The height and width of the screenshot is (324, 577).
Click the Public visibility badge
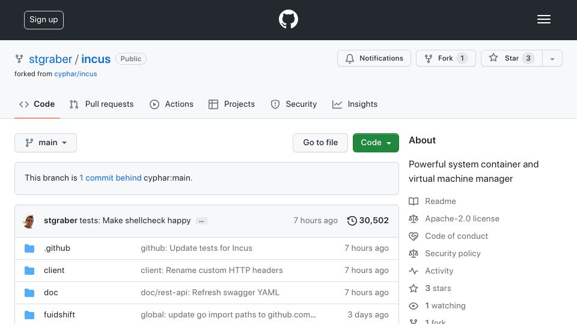pyautogui.click(x=131, y=59)
